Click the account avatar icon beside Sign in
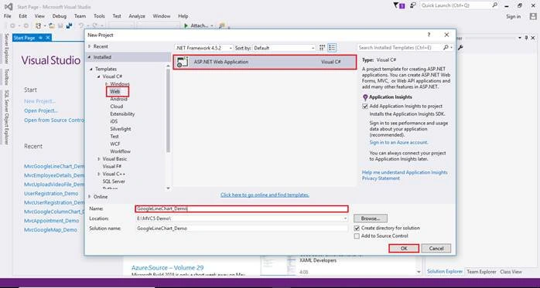The width and height of the screenshot is (540, 288). pyautogui.click(x=533, y=16)
